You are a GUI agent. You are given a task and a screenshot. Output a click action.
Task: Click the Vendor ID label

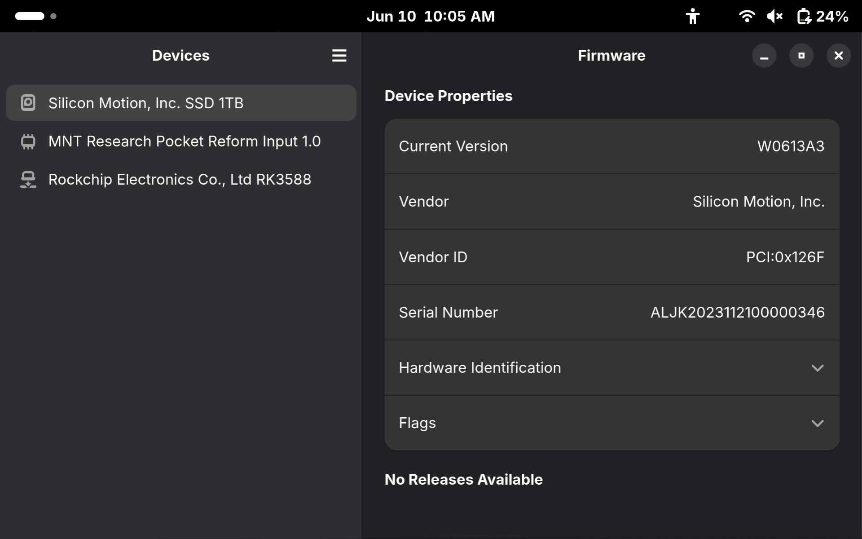(433, 257)
